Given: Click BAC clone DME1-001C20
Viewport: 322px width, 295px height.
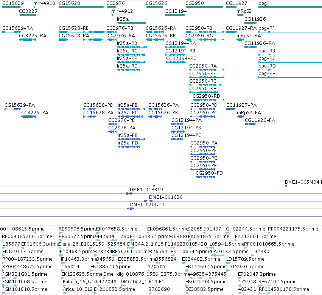Looking at the screenshot, I should click(166, 197).
